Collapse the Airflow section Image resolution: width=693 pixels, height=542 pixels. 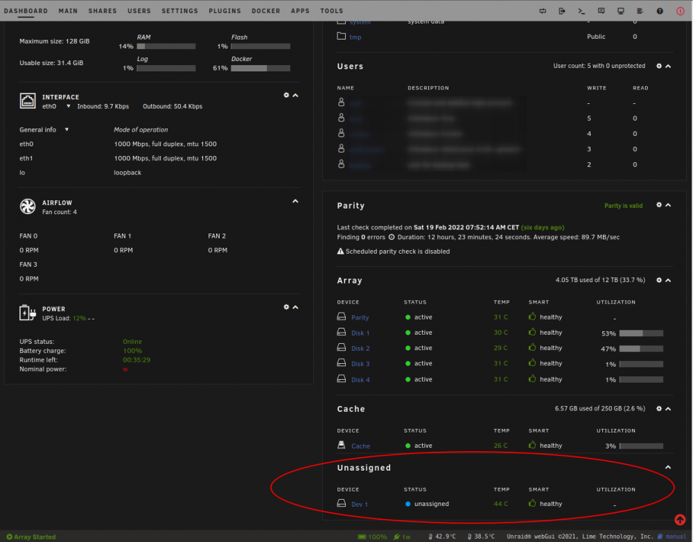296,201
